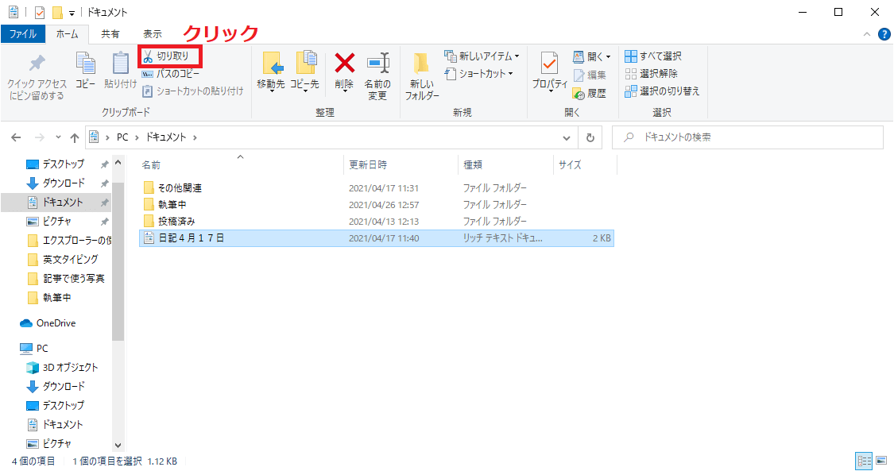Open Help via the question-mark icon
This screenshot has height=471, width=894.
pyautogui.click(x=884, y=34)
